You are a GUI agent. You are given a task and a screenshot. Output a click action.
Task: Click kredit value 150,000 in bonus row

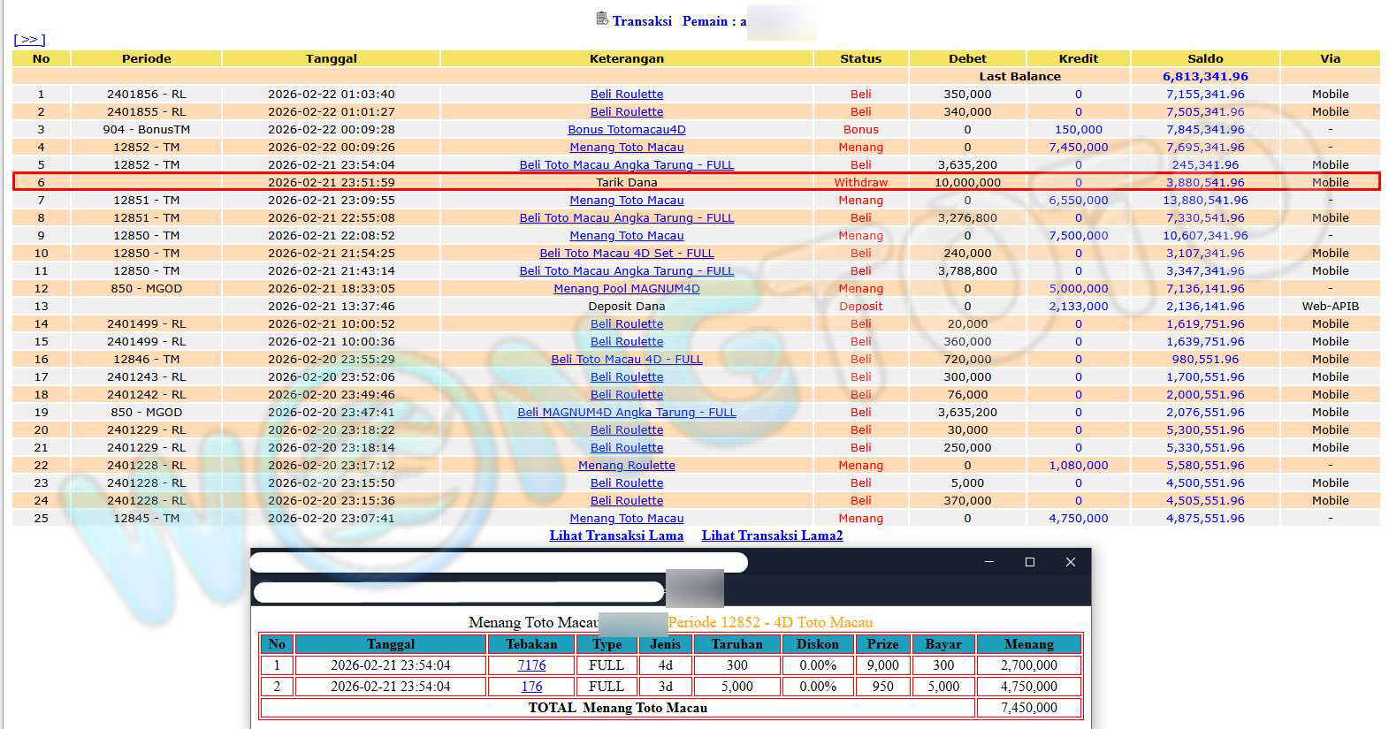coord(1078,130)
